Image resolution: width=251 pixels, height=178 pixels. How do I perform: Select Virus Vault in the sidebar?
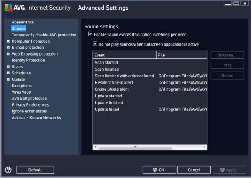(21, 92)
